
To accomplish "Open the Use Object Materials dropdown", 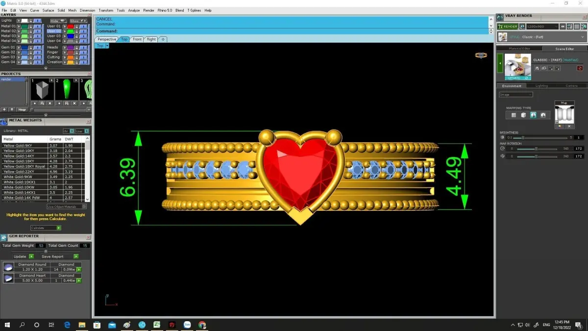I will (67, 207).
